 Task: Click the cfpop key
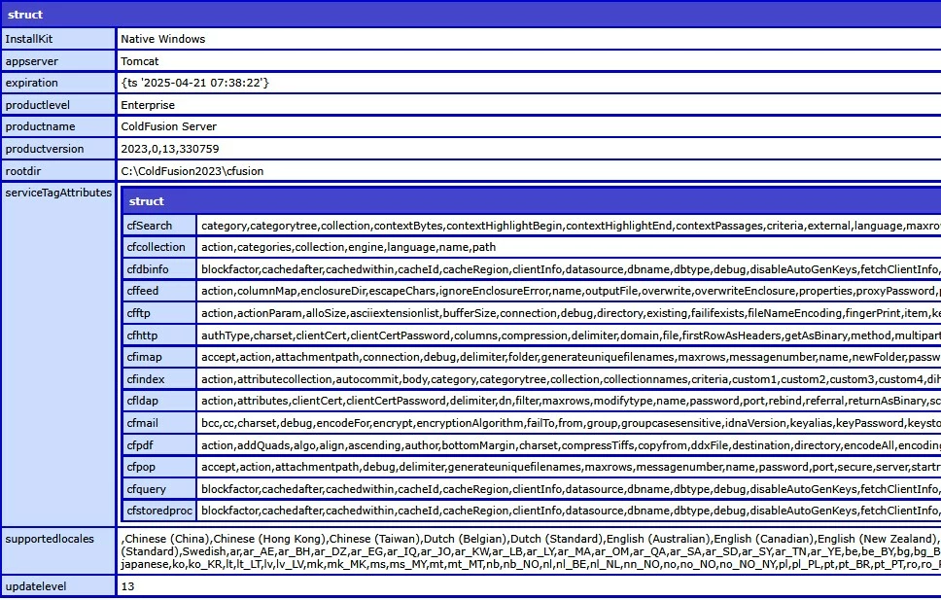(x=159, y=468)
